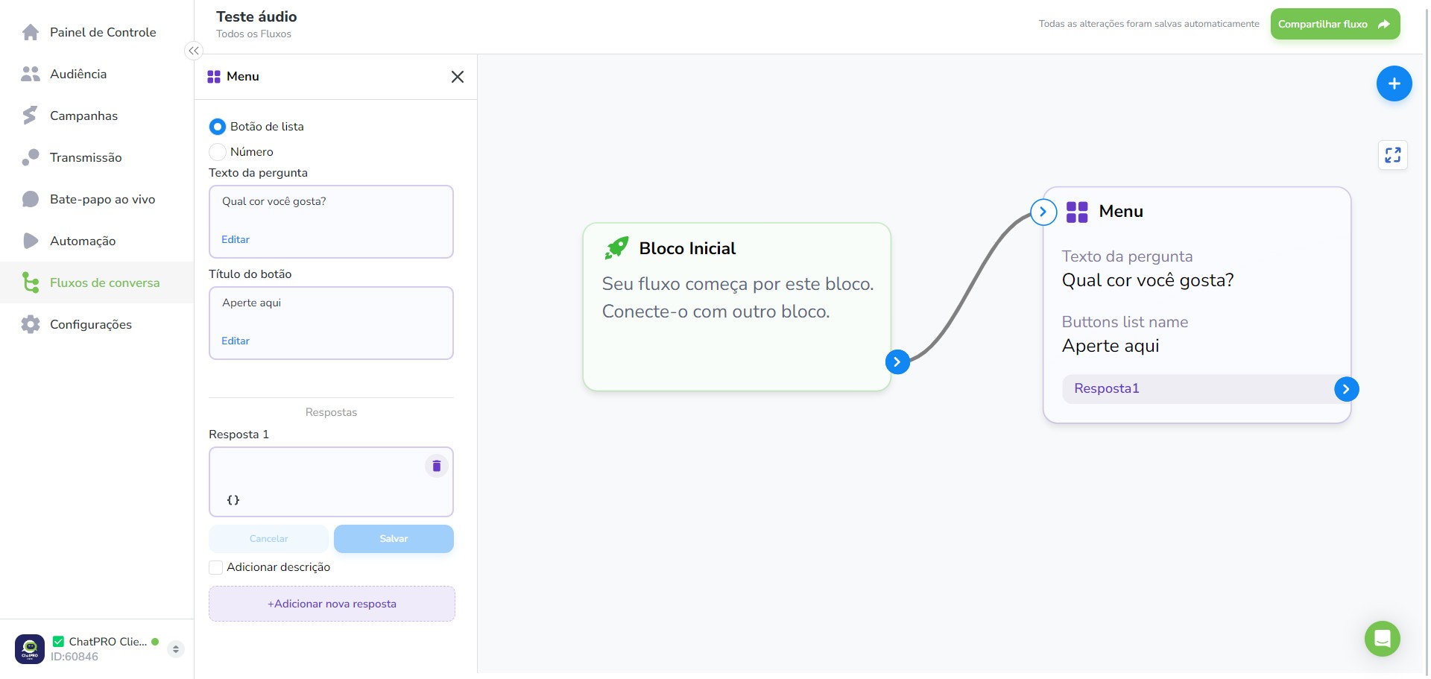Select the Número radio option
Viewport: 1431px width, 679px height.
point(217,152)
